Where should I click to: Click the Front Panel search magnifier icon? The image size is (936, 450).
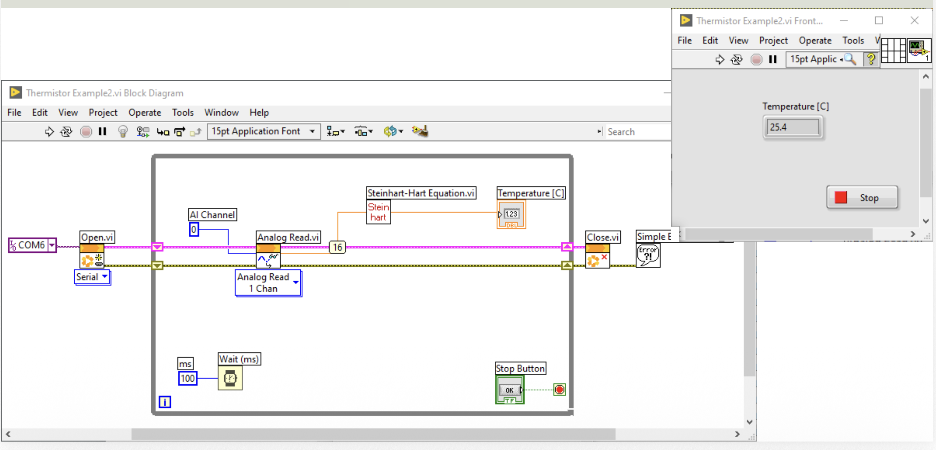pos(850,59)
